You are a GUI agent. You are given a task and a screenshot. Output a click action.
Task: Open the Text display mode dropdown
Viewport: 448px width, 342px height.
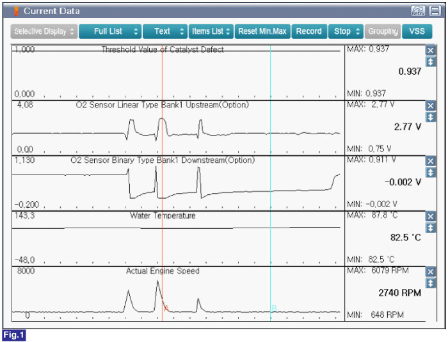(x=165, y=31)
